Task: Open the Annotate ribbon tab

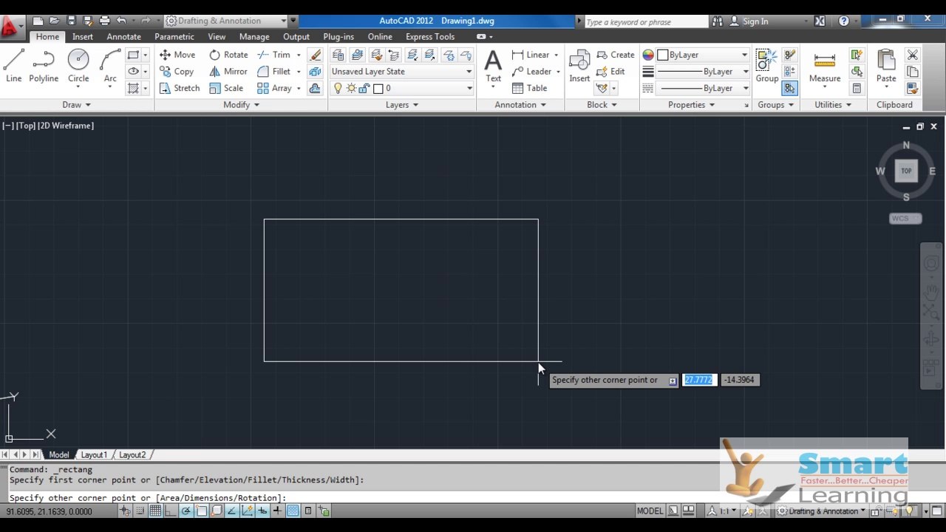Action: pyautogui.click(x=123, y=36)
